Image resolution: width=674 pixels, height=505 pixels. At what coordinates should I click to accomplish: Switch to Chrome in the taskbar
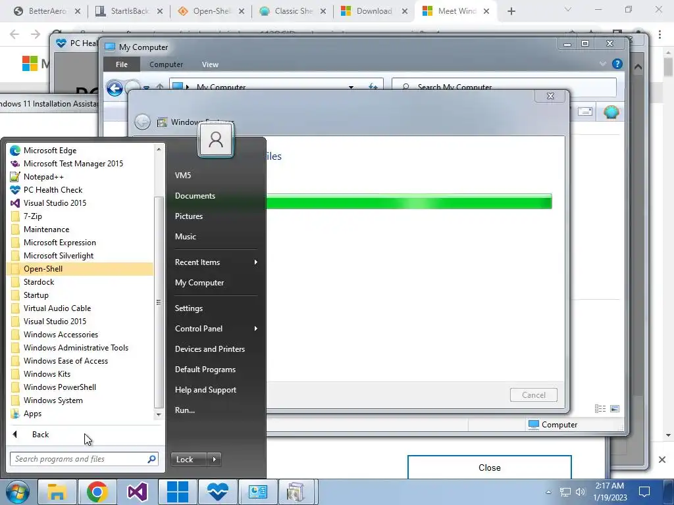97,492
